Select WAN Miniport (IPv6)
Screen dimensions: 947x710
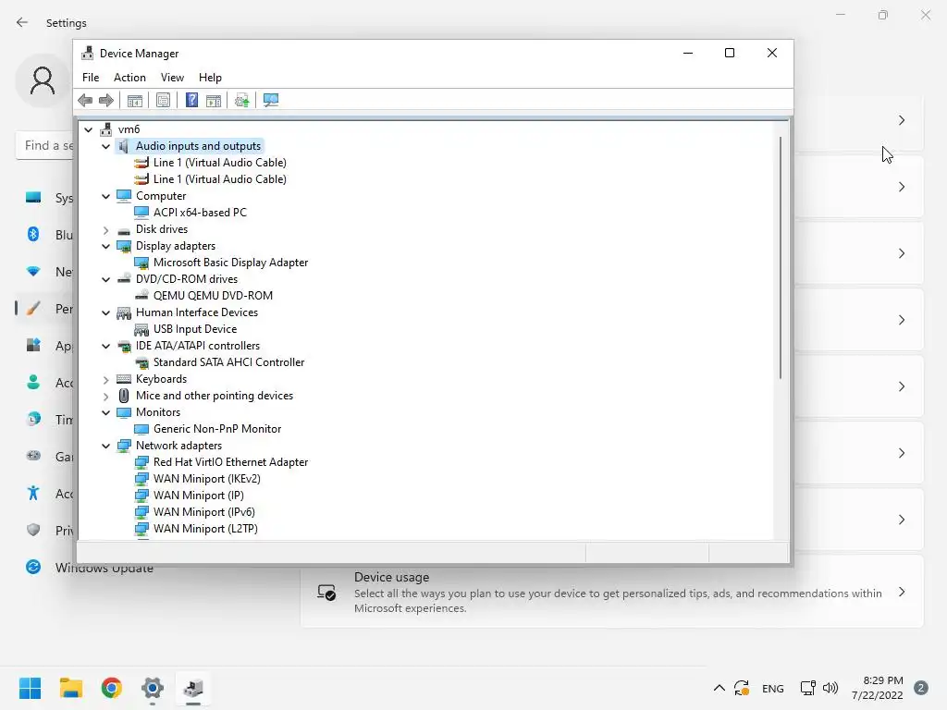[x=204, y=512]
